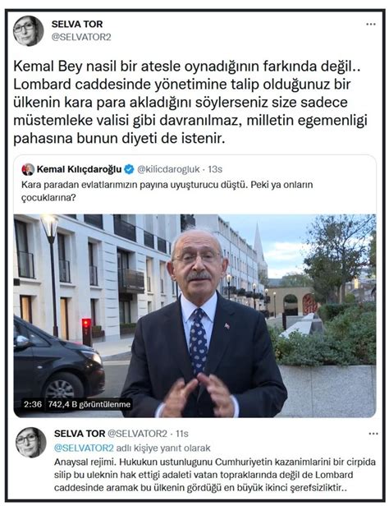Click SELVA TOR profile avatar at top
The image size is (389, 515).
(28, 31)
